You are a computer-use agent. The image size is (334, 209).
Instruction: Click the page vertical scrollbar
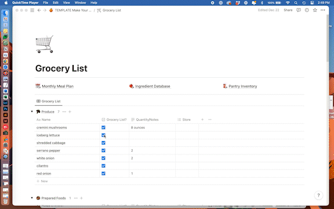coord(328,38)
